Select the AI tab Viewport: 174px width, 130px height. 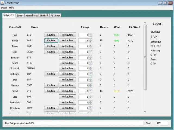click(x=52, y=16)
